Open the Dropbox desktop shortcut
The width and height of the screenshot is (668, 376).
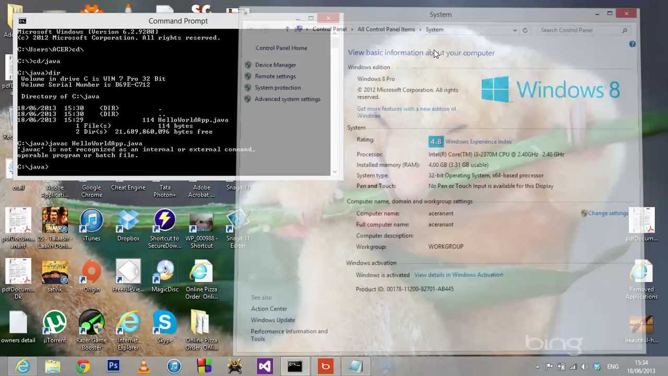tap(128, 226)
